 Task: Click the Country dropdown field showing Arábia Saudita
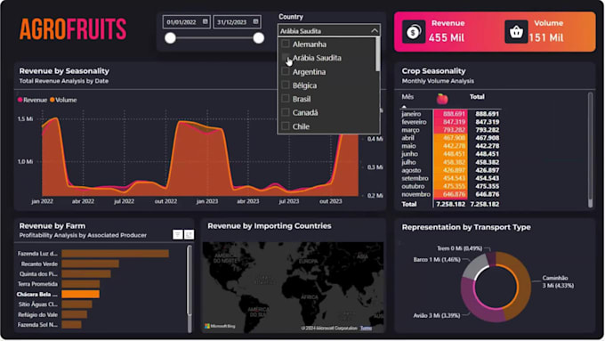328,30
